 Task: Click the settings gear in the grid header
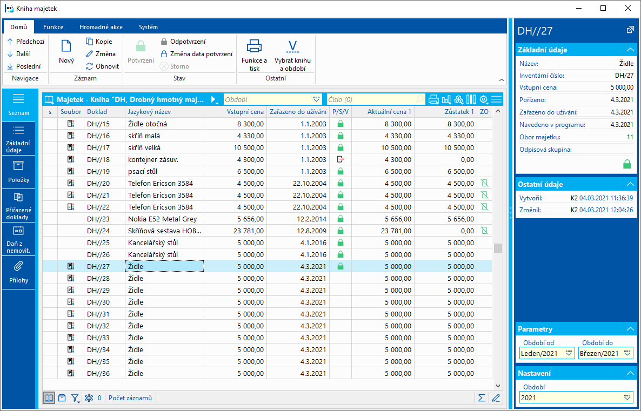(x=483, y=99)
